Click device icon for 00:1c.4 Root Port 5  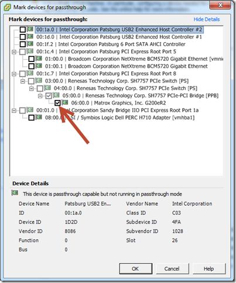pyautogui.click(x=30, y=51)
